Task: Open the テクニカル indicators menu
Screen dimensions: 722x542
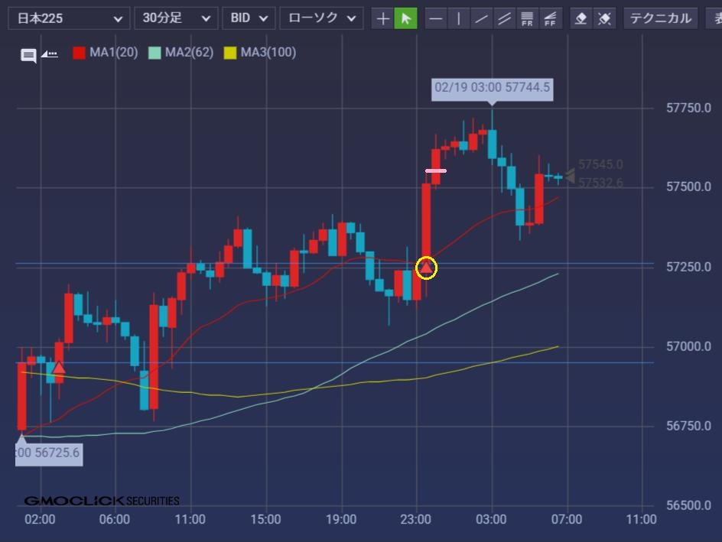Action: click(660, 18)
